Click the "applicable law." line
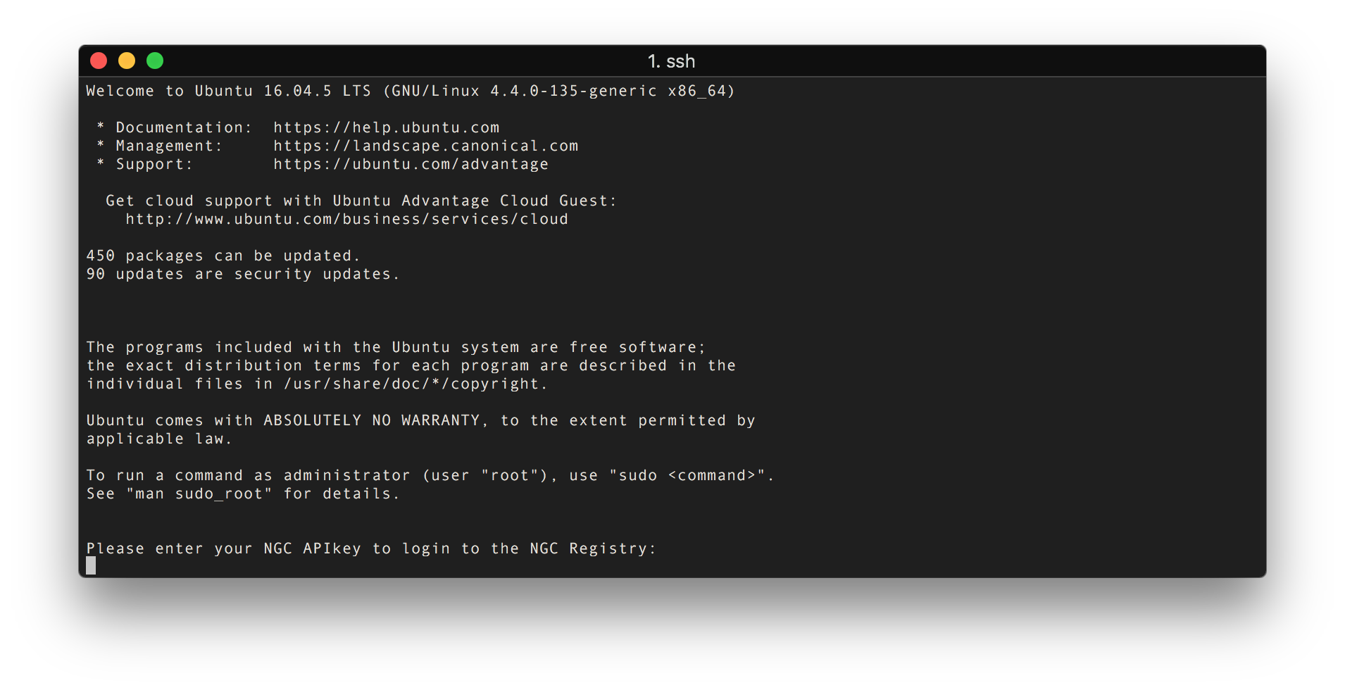 [158, 439]
